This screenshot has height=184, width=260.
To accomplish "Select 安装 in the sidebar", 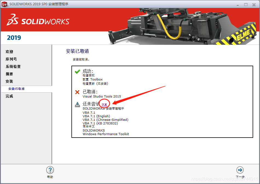I will click(9, 81).
